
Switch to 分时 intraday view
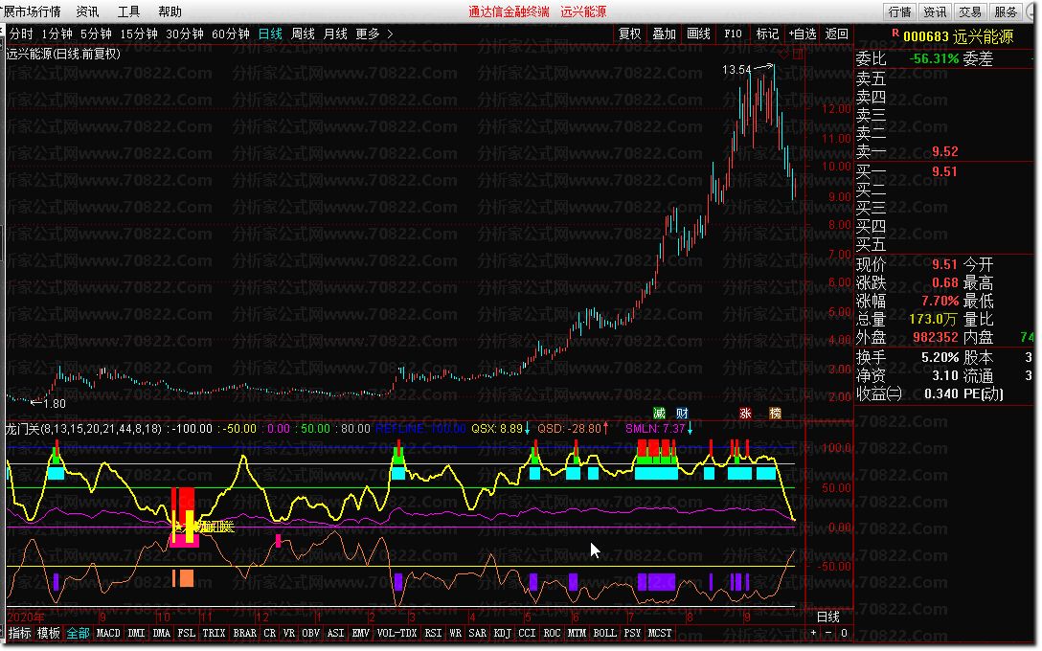click(x=21, y=34)
